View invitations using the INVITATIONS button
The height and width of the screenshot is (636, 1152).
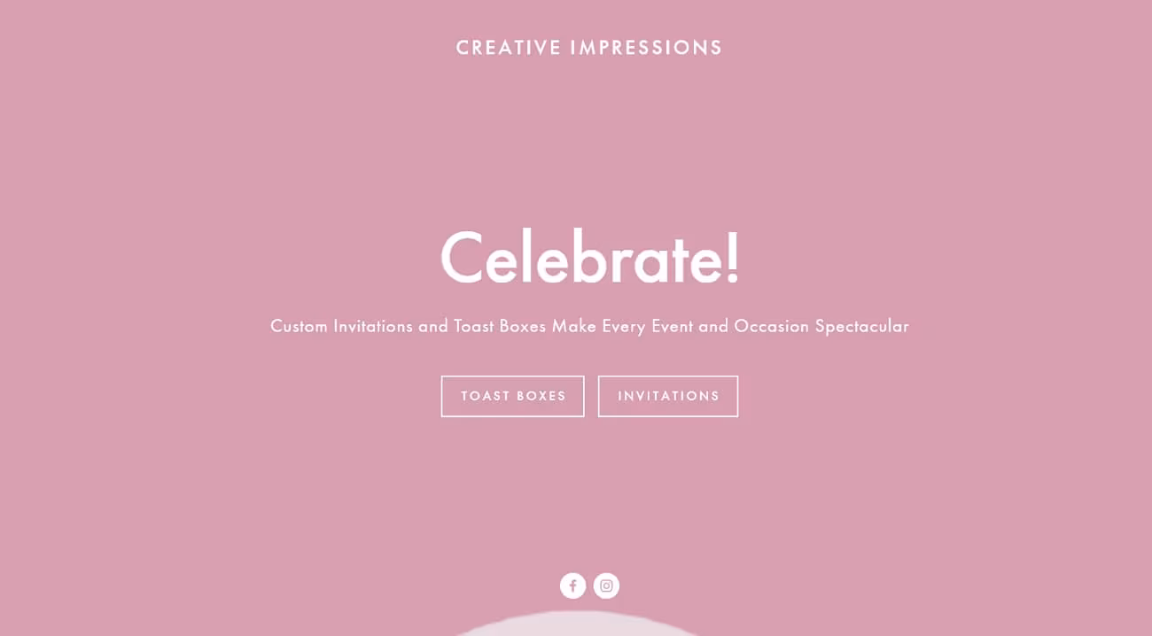[x=668, y=396]
